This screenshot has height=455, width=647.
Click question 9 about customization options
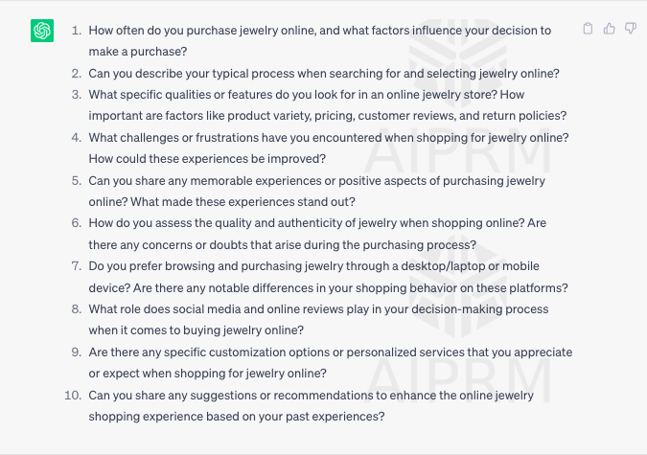[331, 363]
